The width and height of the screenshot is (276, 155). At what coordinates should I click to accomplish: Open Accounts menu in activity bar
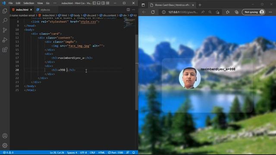coord(5,136)
